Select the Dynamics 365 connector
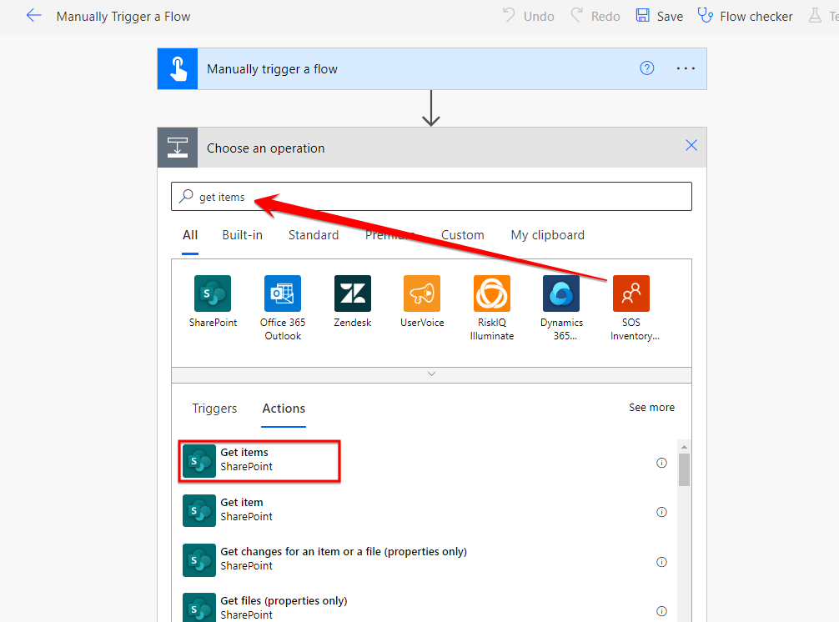839x622 pixels. (x=561, y=308)
